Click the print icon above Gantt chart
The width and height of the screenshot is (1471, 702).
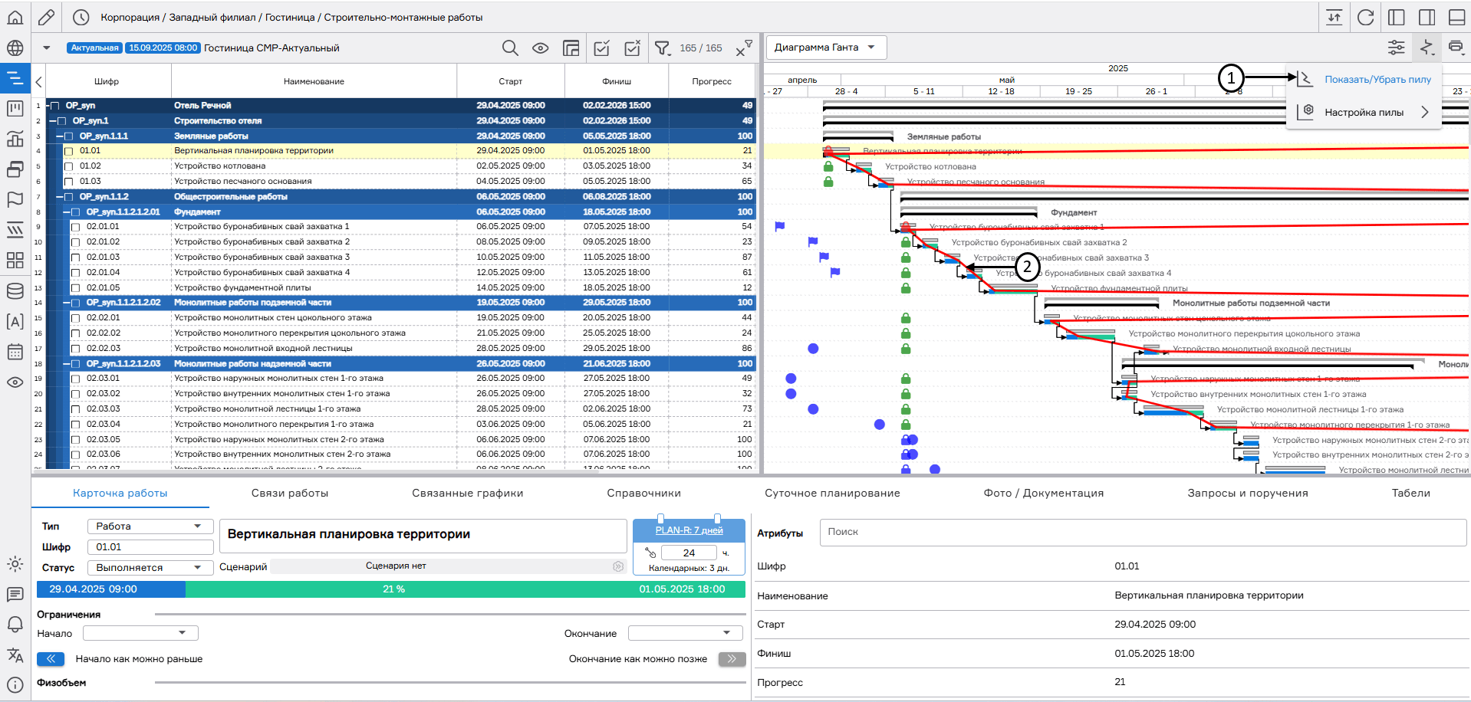coord(1456,48)
